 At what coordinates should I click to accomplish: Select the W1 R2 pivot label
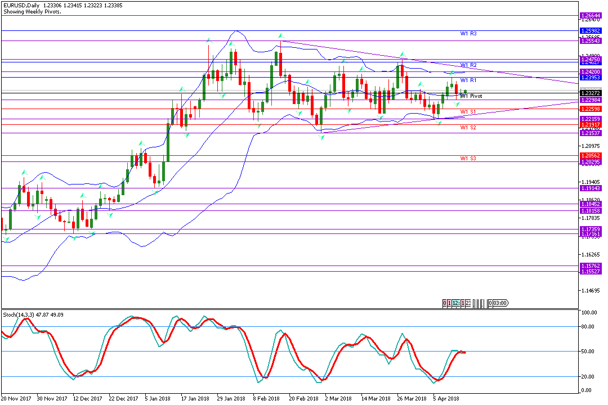tap(468, 65)
